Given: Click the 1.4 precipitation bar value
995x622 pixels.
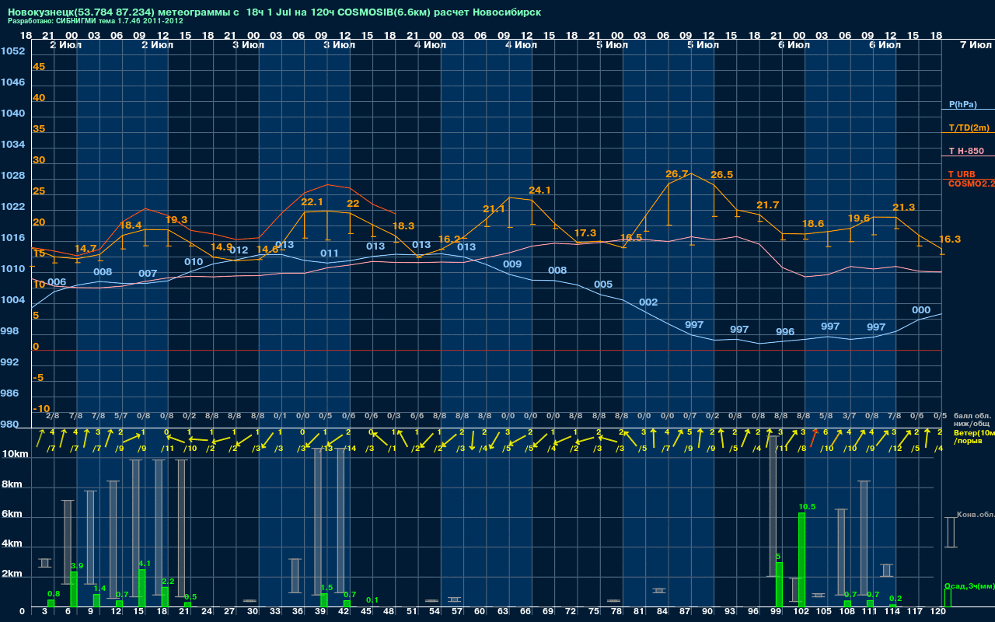Looking at the screenshot, I should 99,589.
